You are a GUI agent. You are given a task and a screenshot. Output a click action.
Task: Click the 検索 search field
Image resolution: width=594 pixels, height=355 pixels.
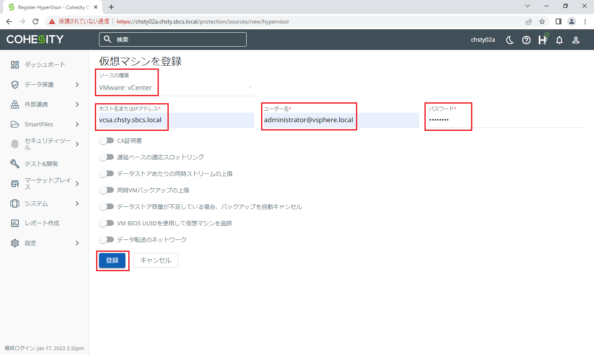173,39
